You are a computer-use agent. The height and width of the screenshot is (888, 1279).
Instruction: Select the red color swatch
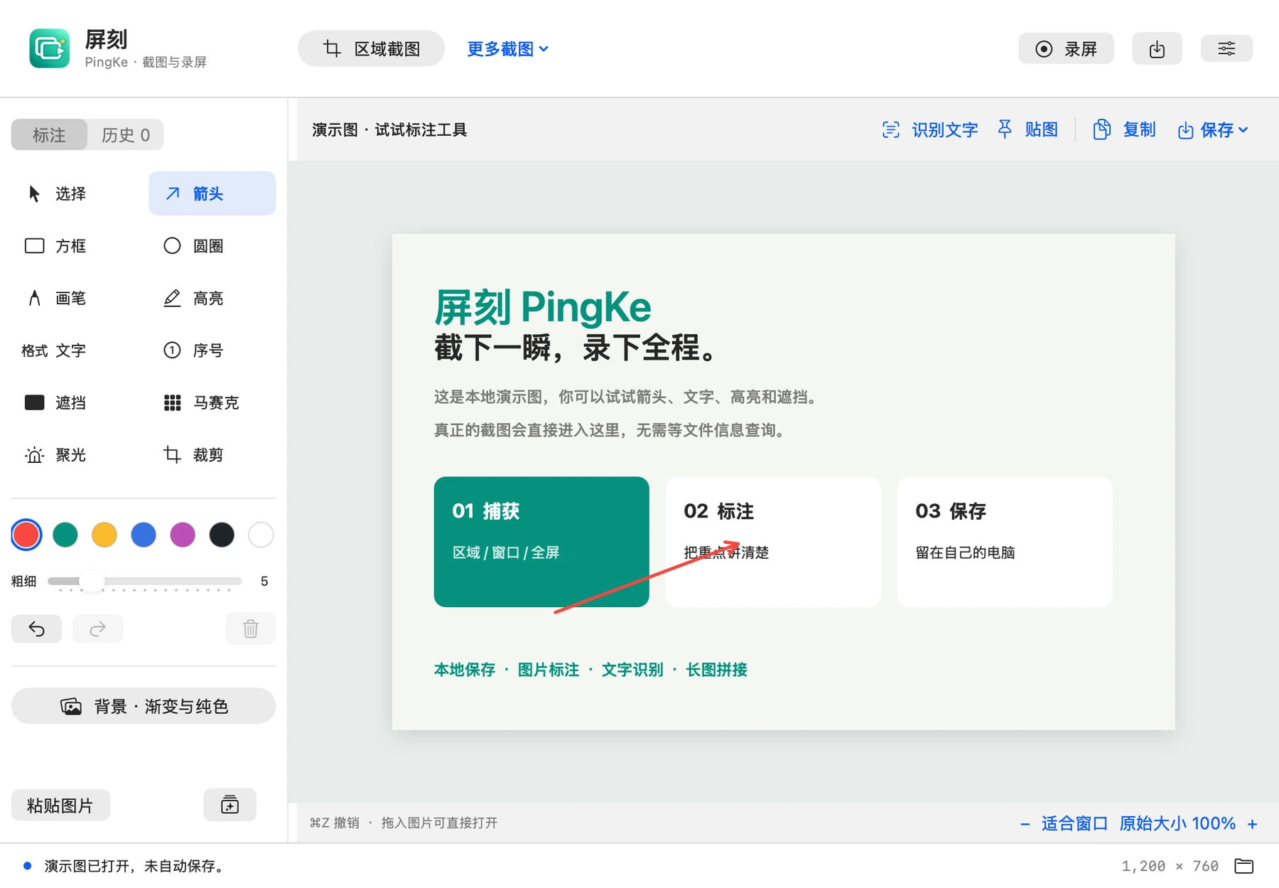[x=26, y=535]
